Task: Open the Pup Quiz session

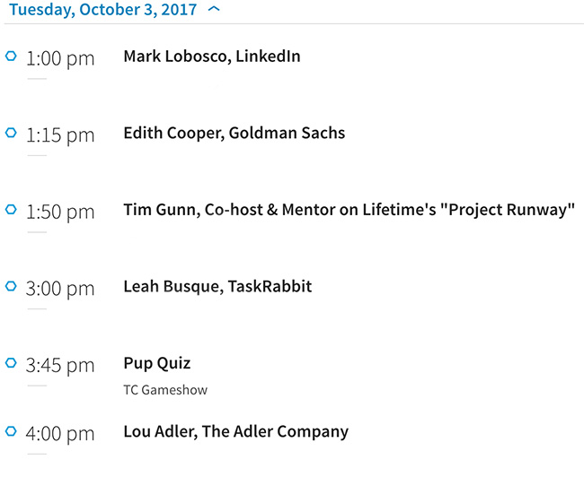Action: pos(156,363)
